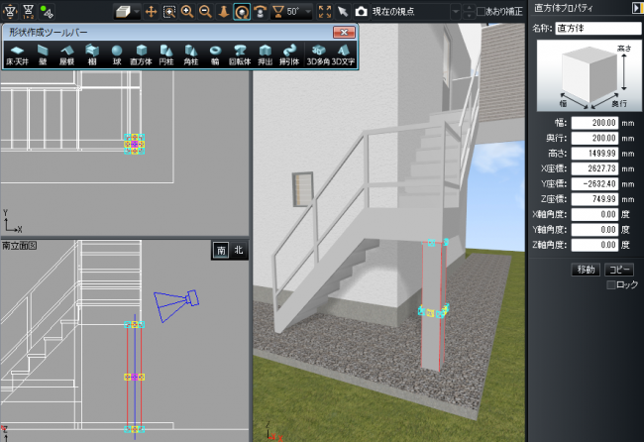Select the 屋根 (roof) shape tool

67,55
